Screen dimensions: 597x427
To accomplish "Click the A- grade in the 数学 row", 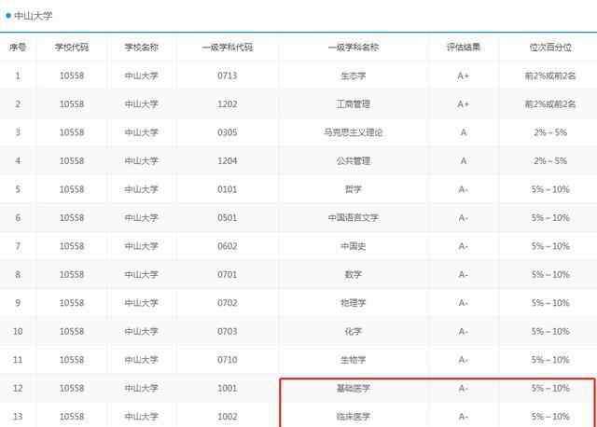I will coord(464,274).
